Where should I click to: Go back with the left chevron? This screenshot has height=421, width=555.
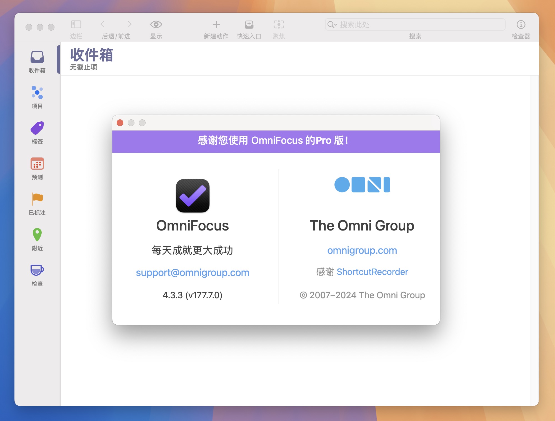[x=102, y=24]
